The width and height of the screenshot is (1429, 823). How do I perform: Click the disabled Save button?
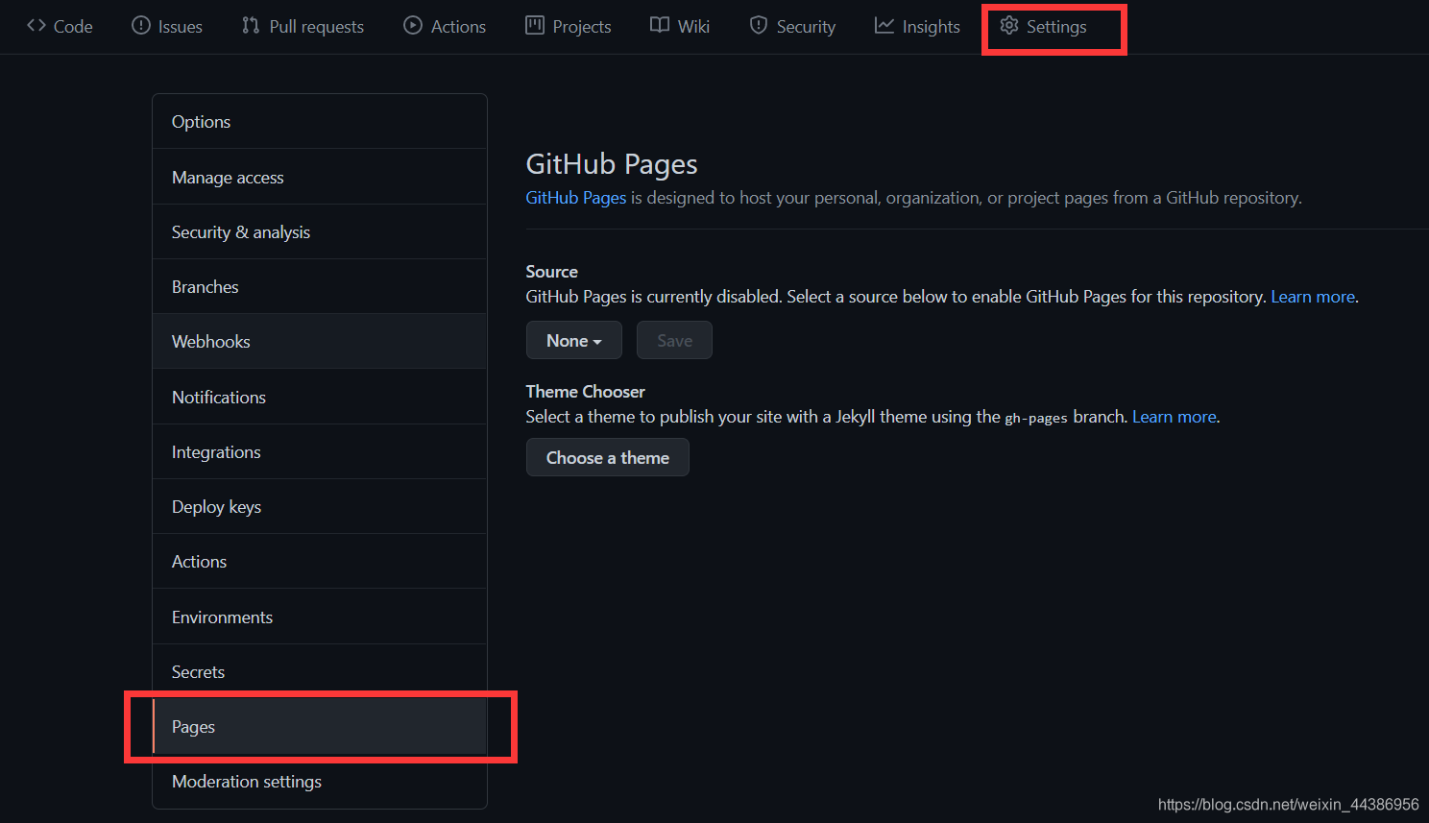point(674,340)
